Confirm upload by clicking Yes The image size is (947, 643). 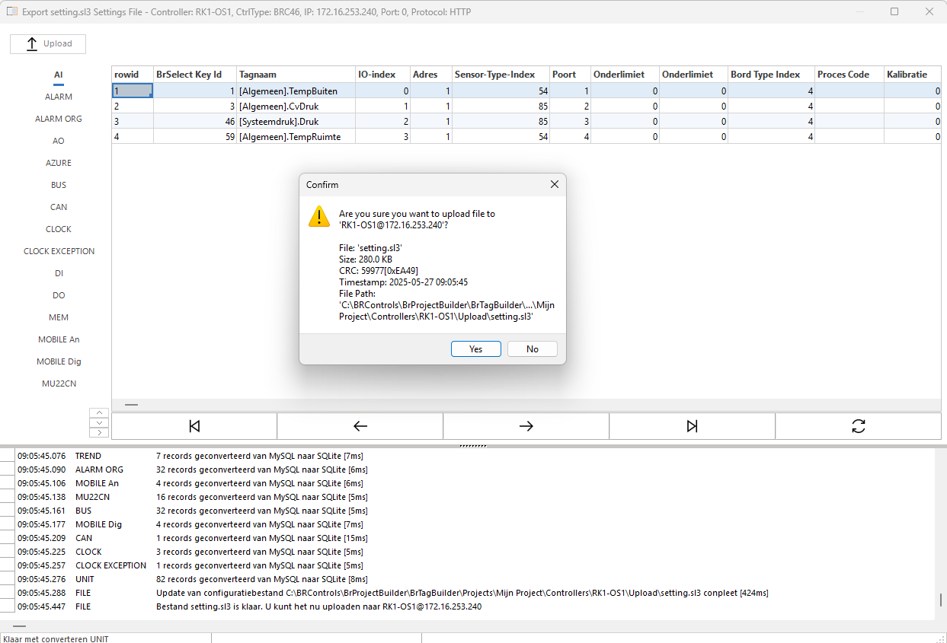coord(476,349)
